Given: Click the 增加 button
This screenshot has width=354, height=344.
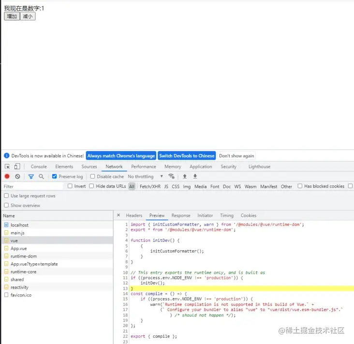Looking at the screenshot, I should [x=12, y=16].
